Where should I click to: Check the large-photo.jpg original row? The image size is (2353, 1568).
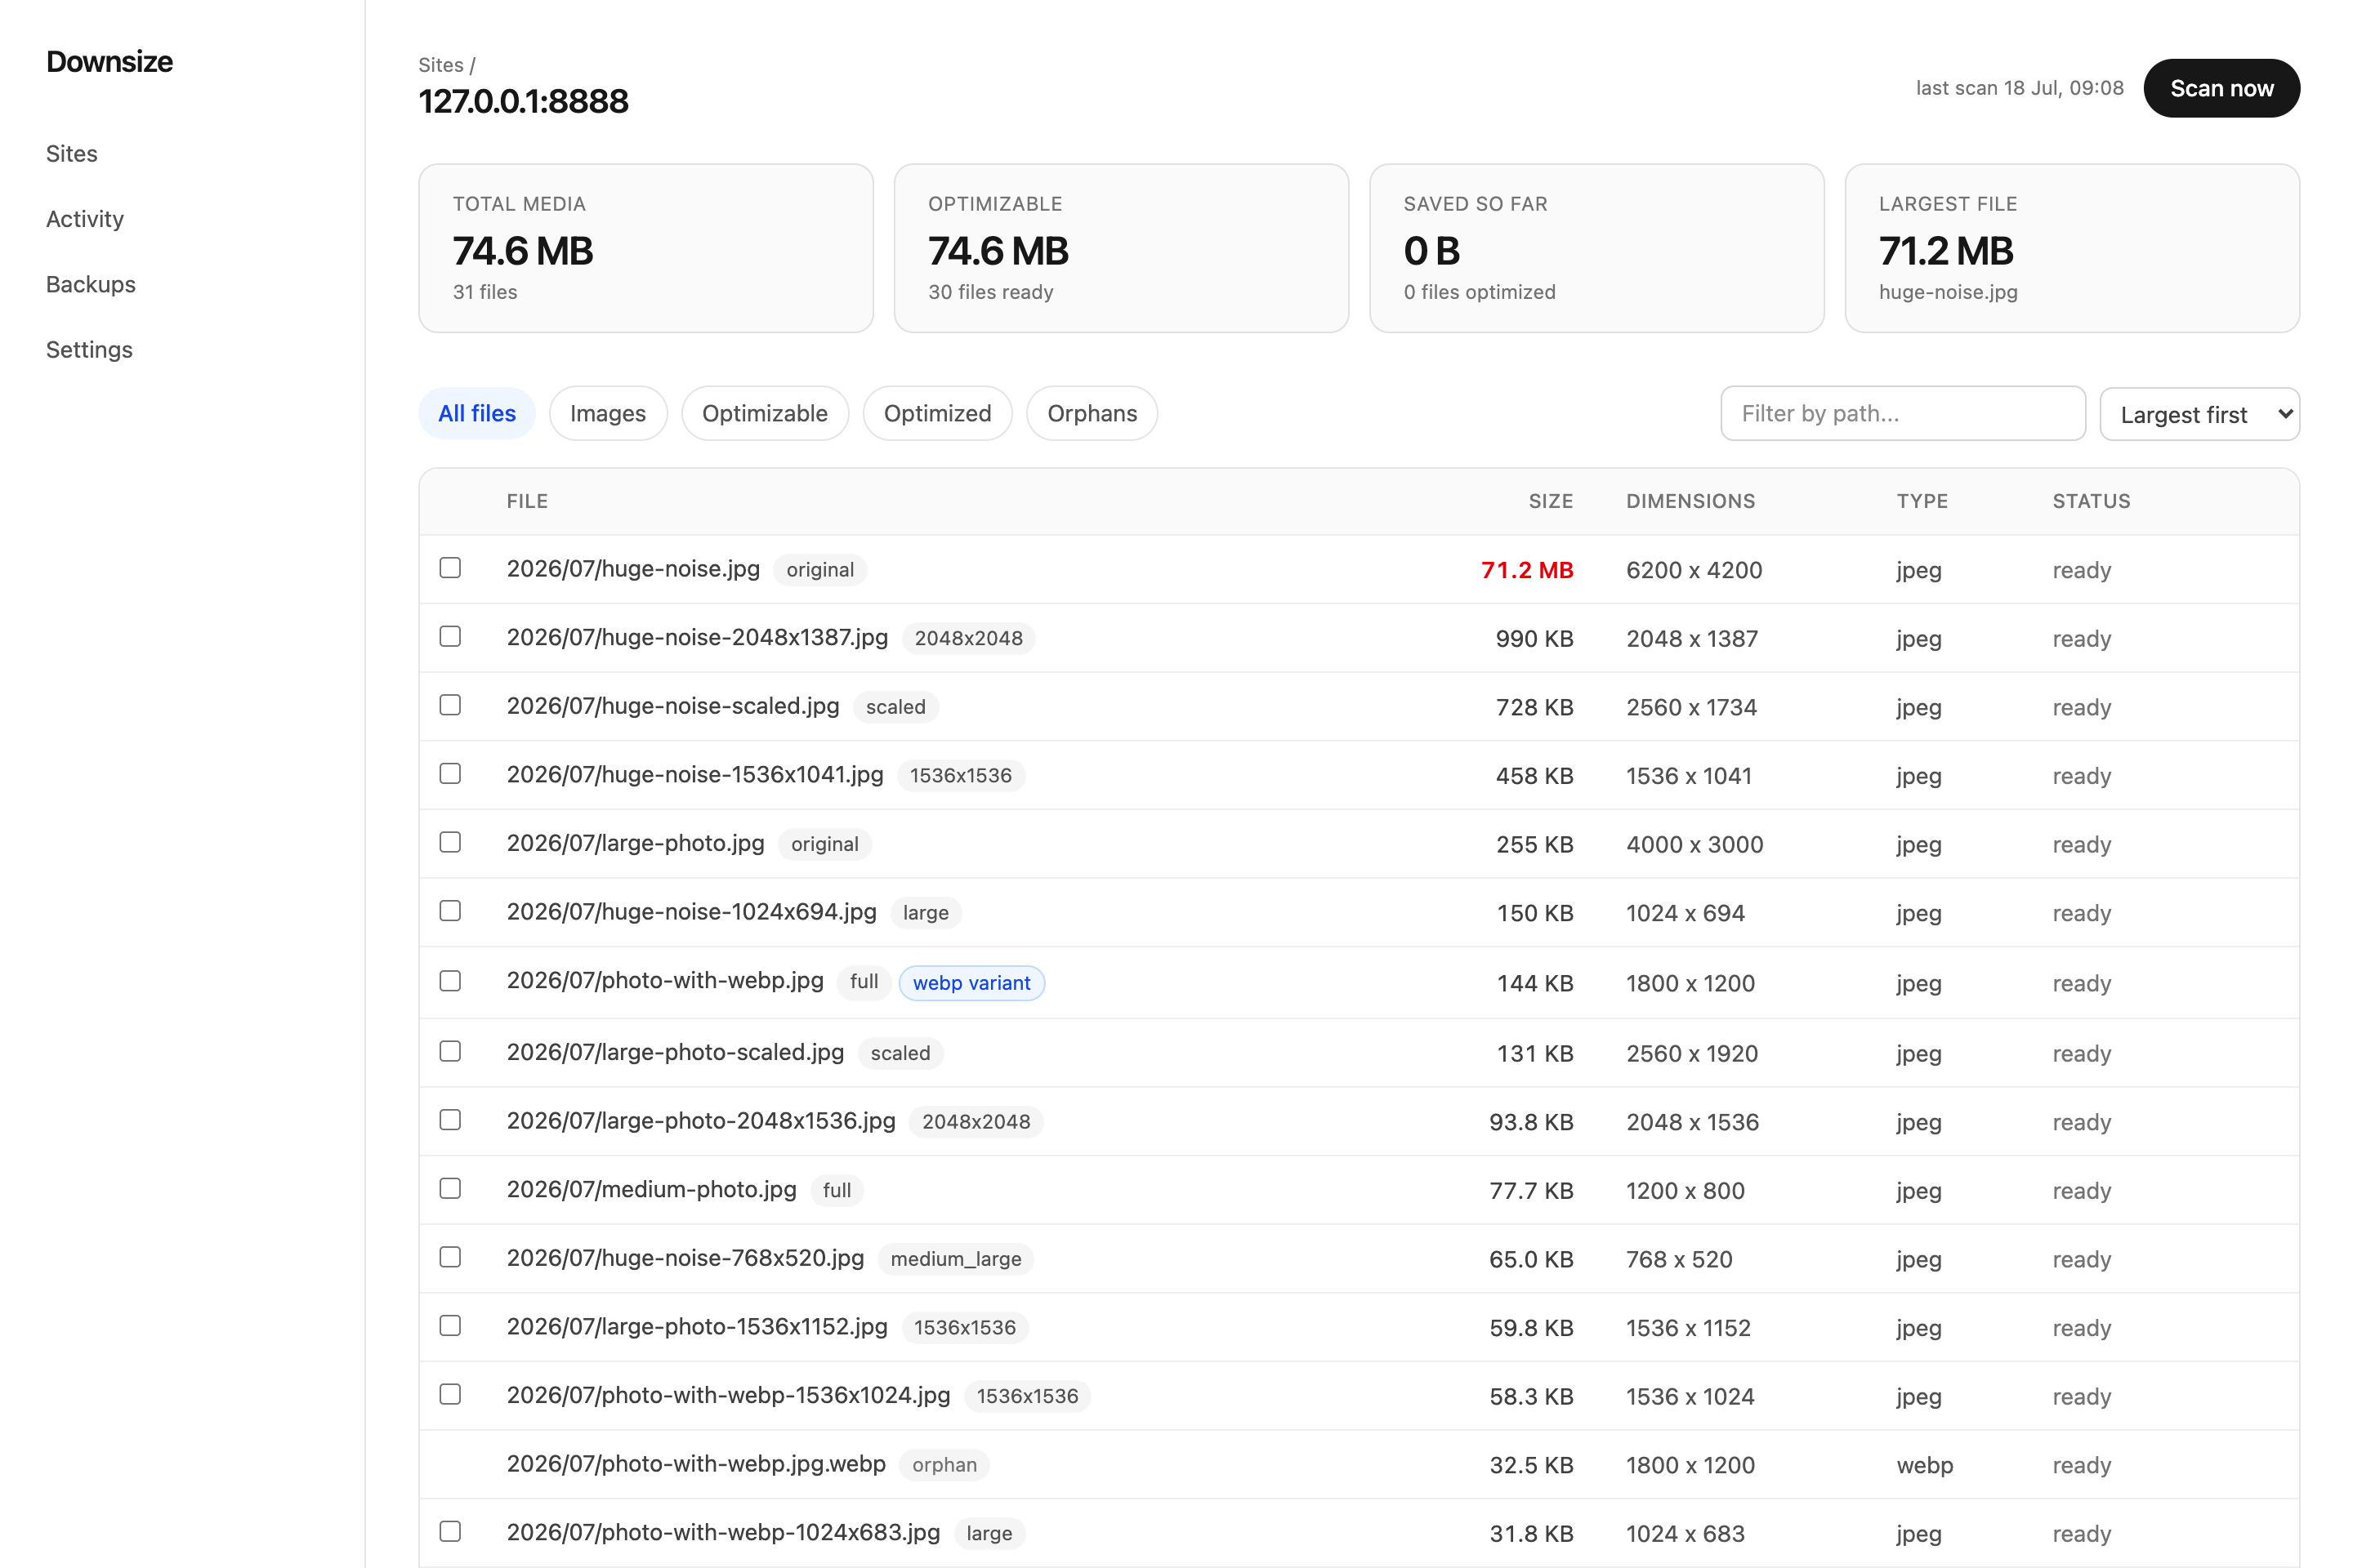click(x=450, y=842)
